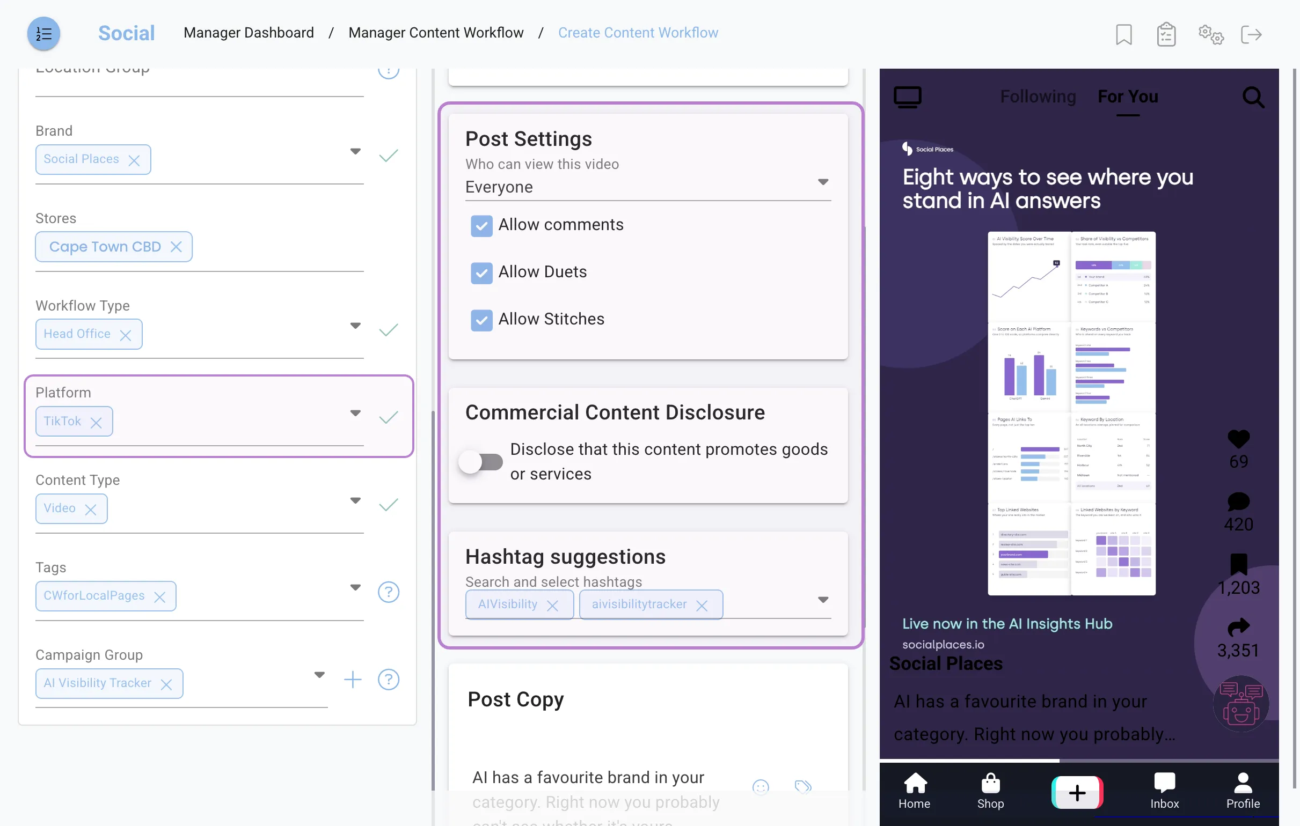
Task: Uncheck Allow comments checkbox
Action: point(481,226)
